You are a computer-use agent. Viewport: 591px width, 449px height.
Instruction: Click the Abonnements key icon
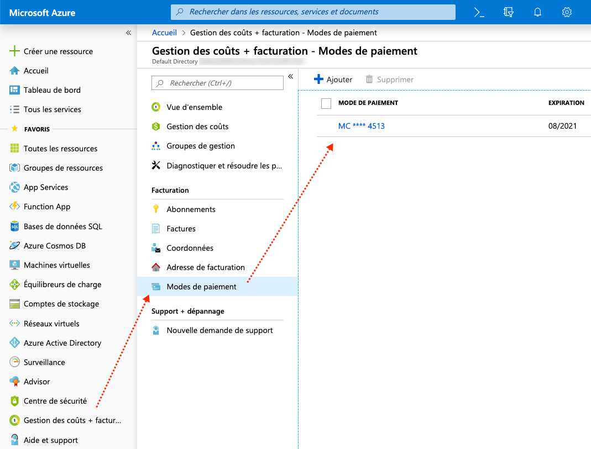(x=156, y=209)
